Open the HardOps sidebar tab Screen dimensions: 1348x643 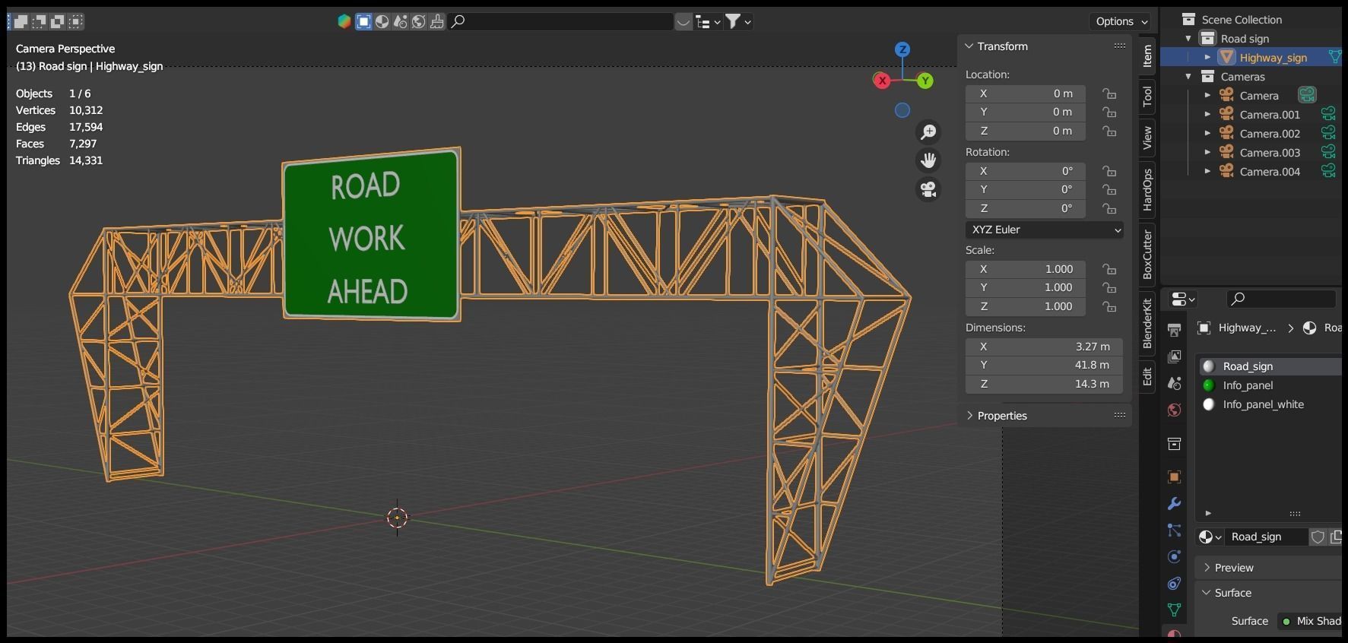coord(1147,189)
